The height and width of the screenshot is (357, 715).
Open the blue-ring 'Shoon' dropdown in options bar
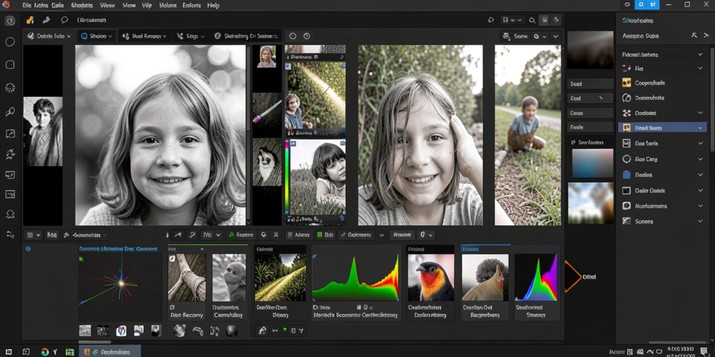[x=96, y=36]
